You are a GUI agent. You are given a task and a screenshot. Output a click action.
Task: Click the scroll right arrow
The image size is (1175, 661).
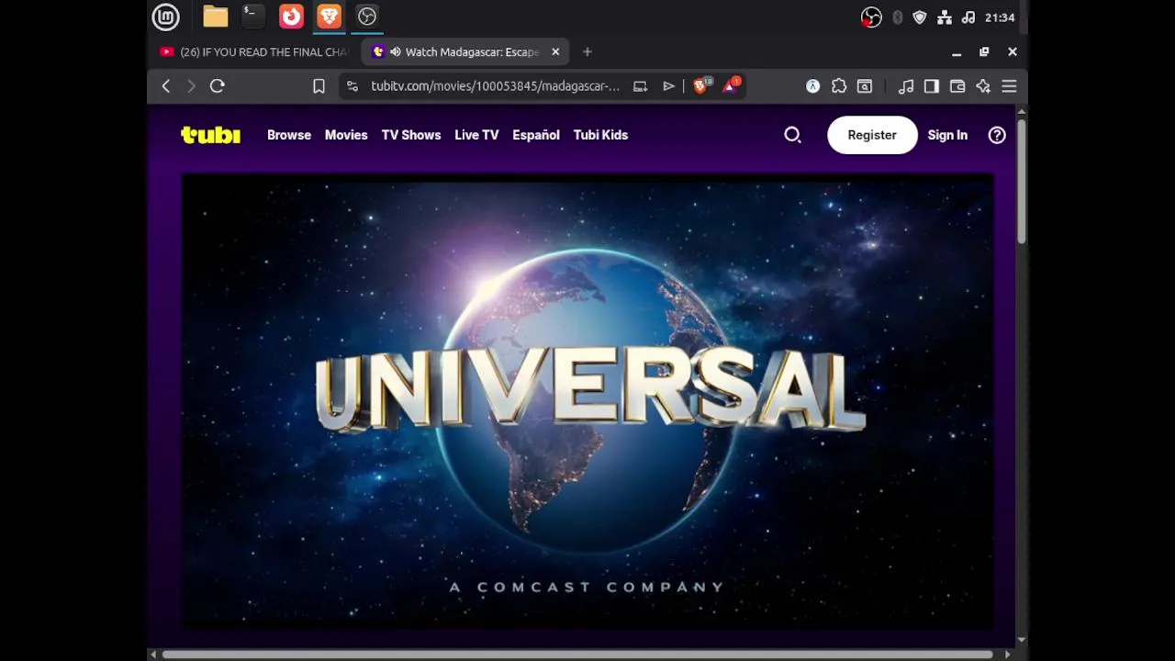click(1008, 655)
